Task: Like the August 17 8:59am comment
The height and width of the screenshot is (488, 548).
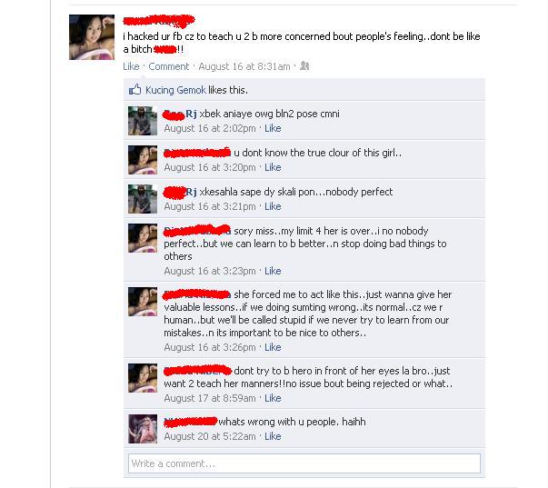Action: coord(273,398)
